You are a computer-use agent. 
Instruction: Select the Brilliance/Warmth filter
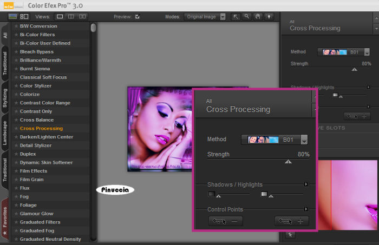point(41,60)
